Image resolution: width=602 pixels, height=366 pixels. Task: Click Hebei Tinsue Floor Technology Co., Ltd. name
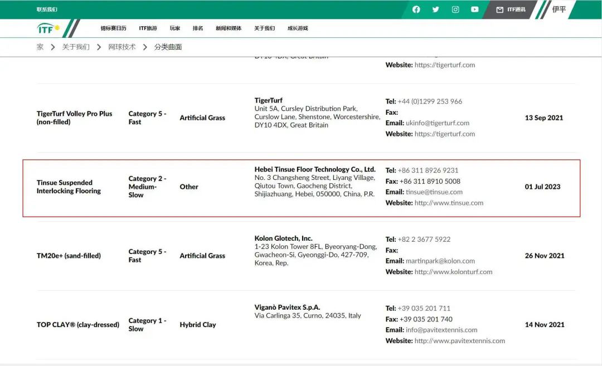point(315,169)
